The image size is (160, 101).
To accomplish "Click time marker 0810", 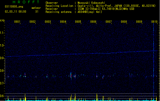I will (x=154, y=21).
